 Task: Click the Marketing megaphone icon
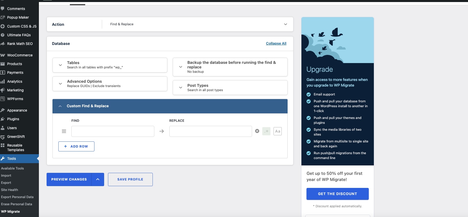click(3, 90)
